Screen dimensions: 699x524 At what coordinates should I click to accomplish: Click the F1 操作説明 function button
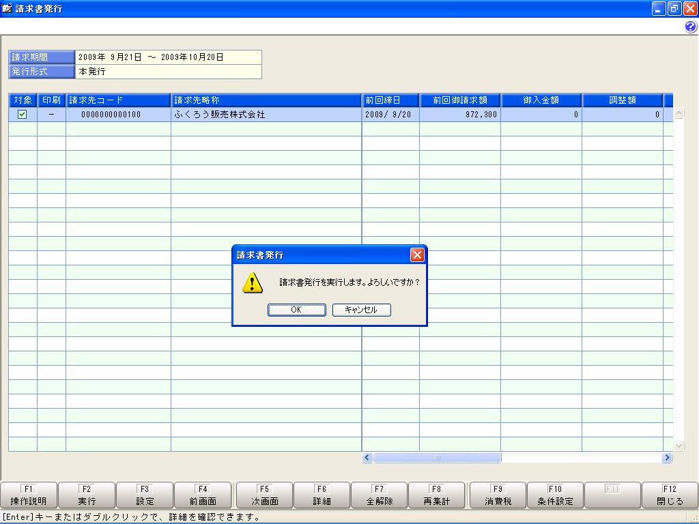click(29, 495)
